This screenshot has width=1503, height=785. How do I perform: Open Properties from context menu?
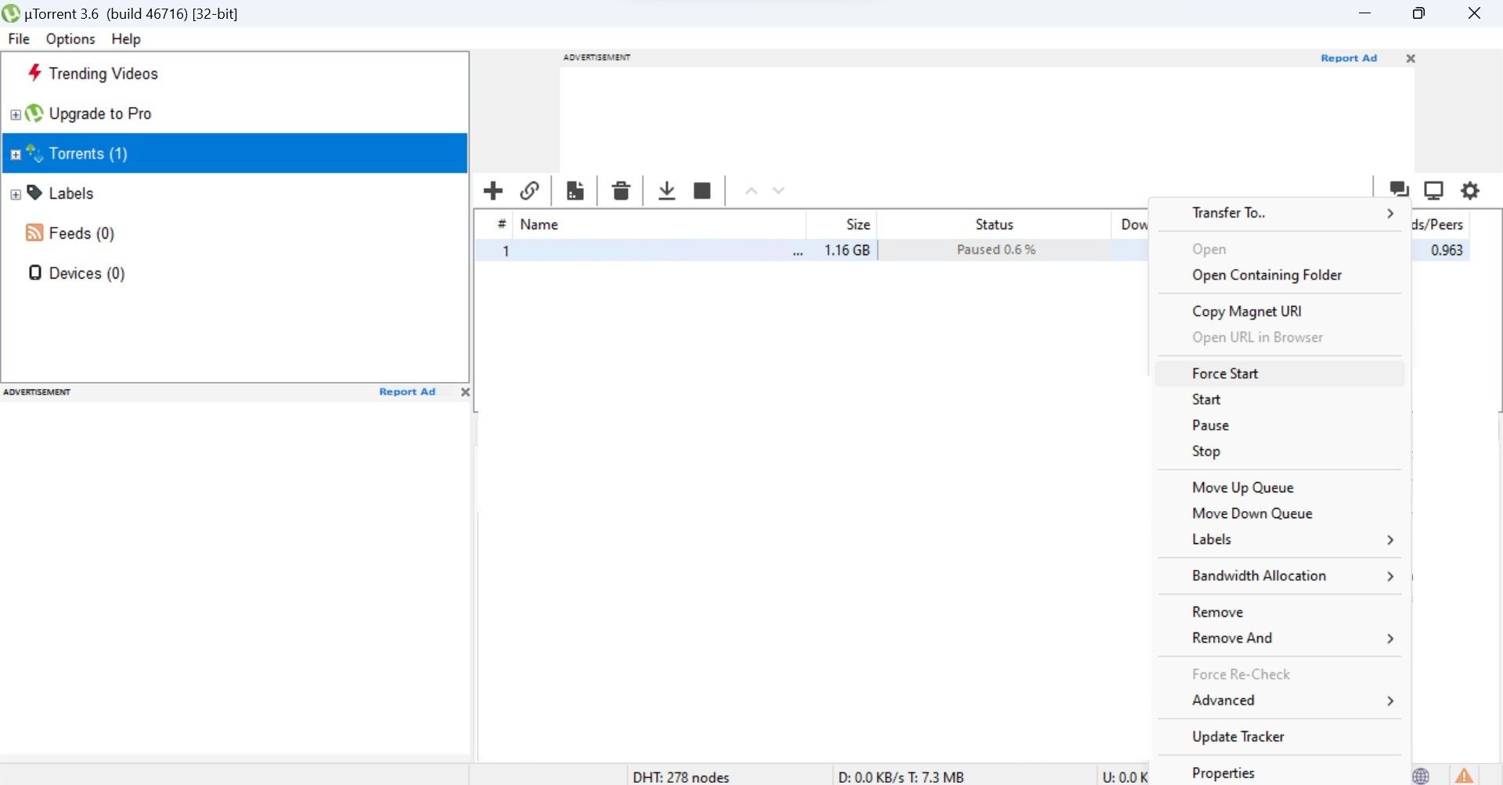pyautogui.click(x=1280, y=772)
